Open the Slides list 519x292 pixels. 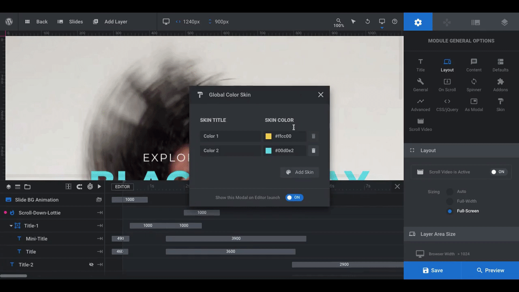pyautogui.click(x=70, y=21)
